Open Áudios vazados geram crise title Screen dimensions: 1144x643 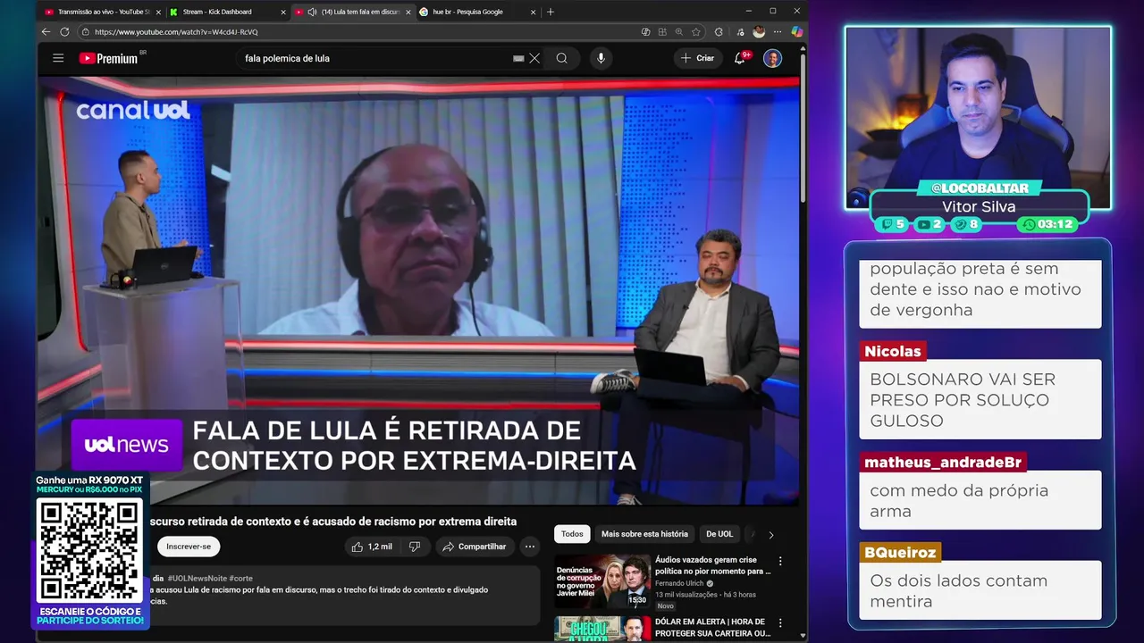713,565
